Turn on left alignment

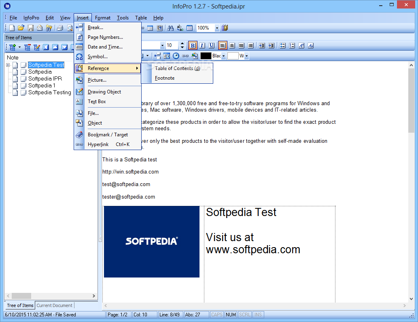pyautogui.click(x=223, y=46)
